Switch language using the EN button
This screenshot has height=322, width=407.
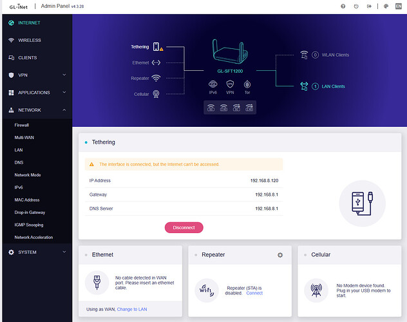point(399,6)
